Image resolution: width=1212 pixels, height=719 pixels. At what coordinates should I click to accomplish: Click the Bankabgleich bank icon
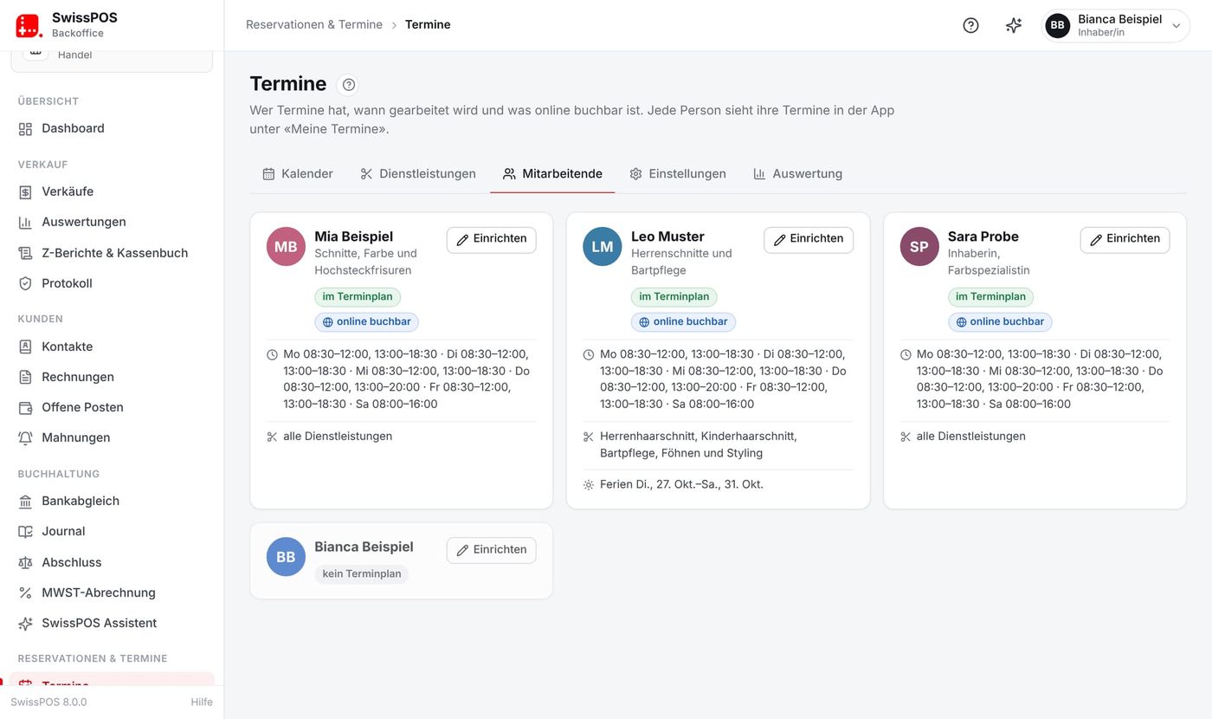(25, 501)
